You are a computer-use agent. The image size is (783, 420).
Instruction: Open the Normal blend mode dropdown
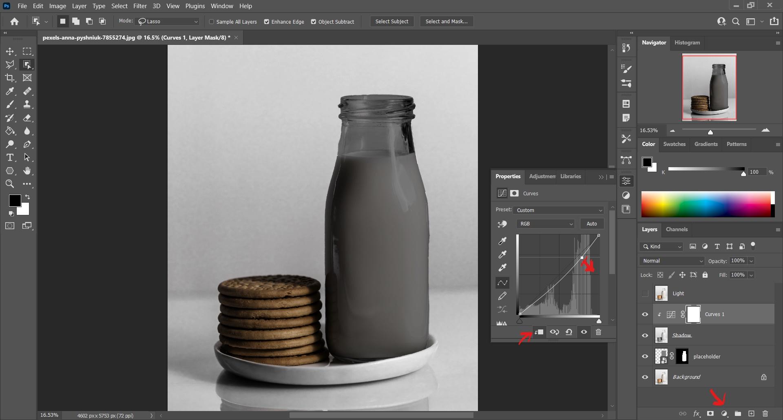pyautogui.click(x=672, y=261)
